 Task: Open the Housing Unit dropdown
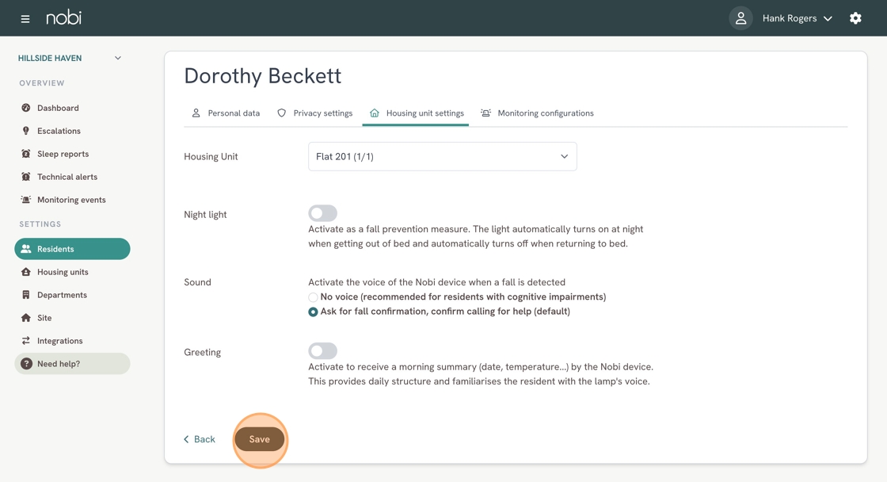click(443, 156)
